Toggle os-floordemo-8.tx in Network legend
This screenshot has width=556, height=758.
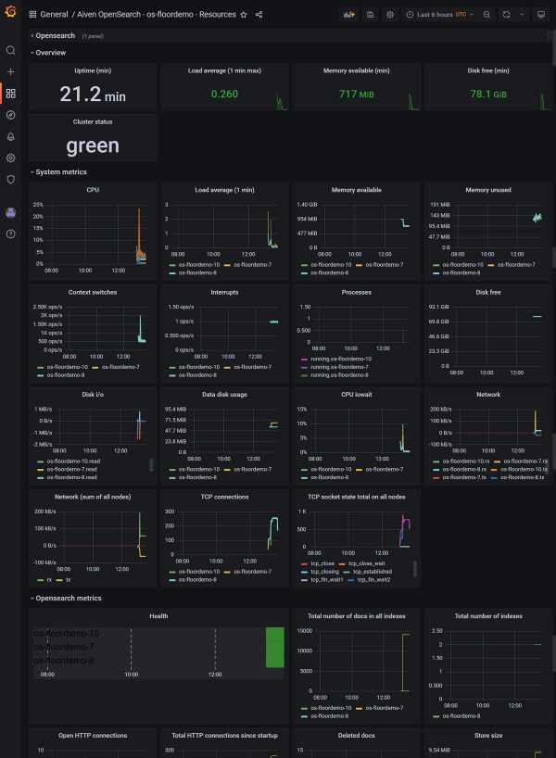click(522, 477)
